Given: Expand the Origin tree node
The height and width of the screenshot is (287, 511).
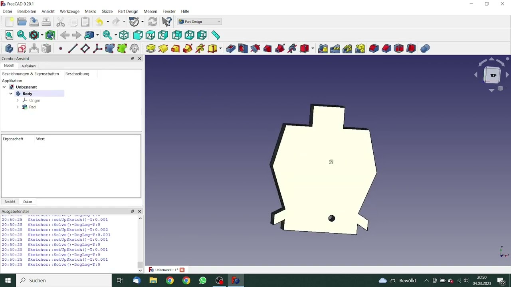Looking at the screenshot, I should pyautogui.click(x=18, y=100).
